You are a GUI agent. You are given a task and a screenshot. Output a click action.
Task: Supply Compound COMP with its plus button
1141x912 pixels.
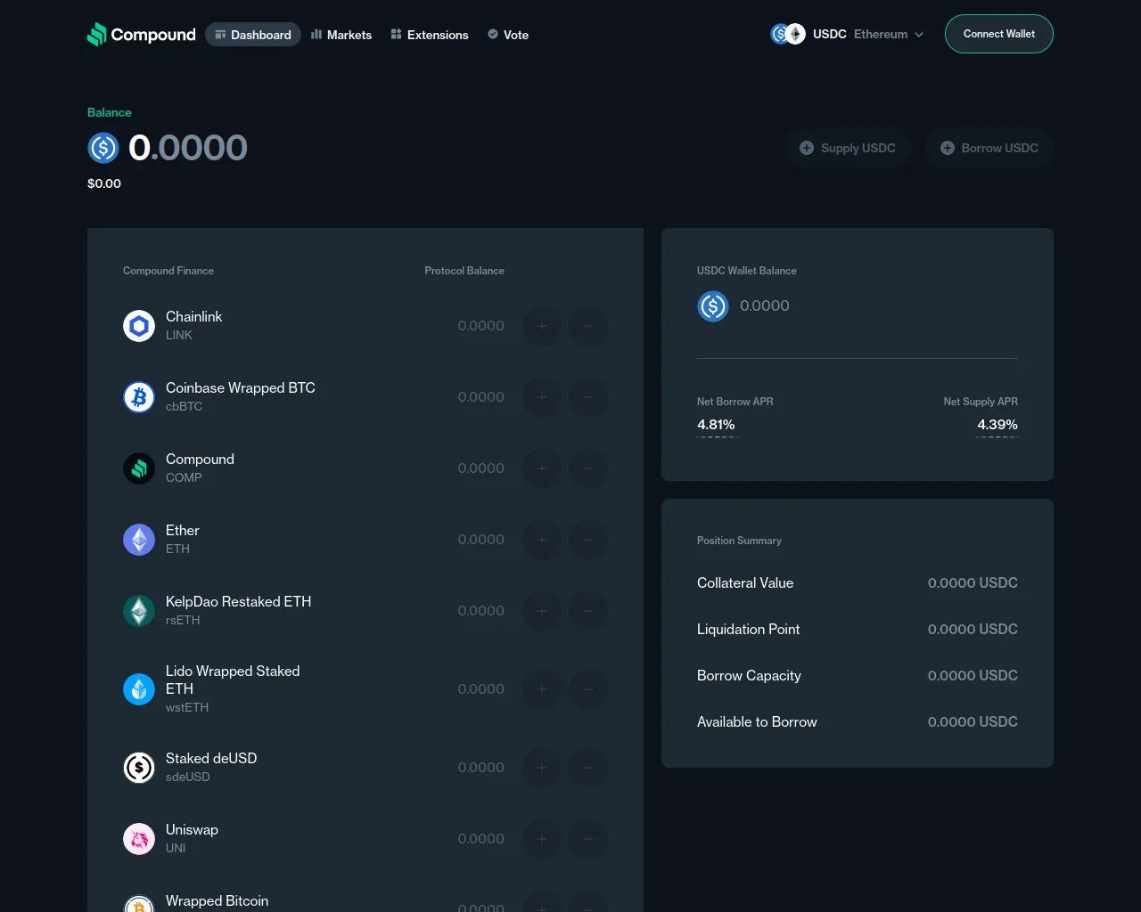coord(542,468)
